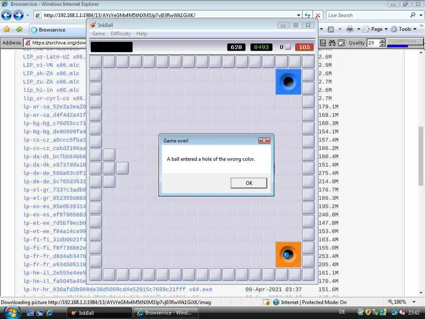Click the Refresh icon beside address bar
Viewport: 425px width, 319px height.
point(308,15)
